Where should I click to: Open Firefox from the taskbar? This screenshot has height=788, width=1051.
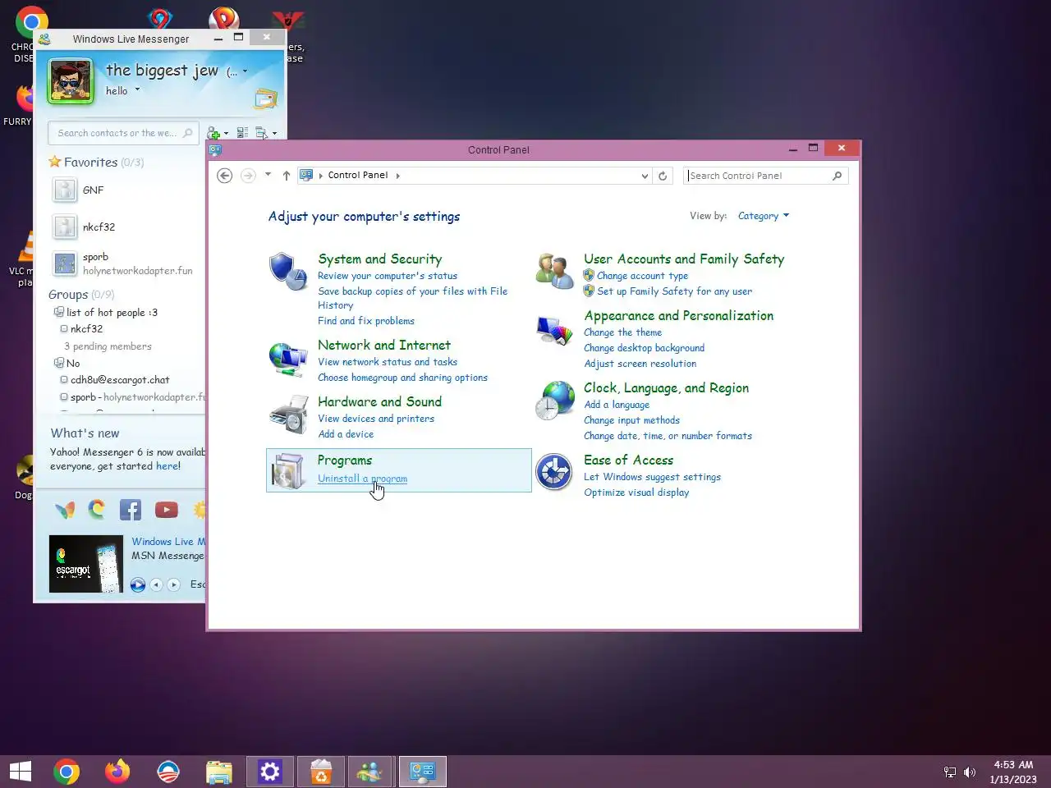(117, 772)
